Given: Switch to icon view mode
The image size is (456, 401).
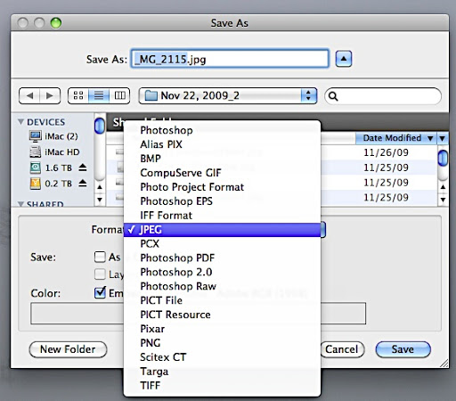Looking at the screenshot, I should click(78, 95).
